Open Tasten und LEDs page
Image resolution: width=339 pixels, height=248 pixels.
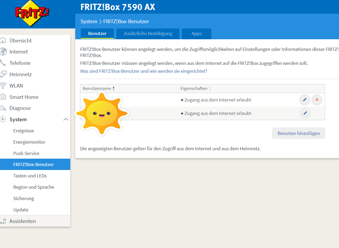click(x=30, y=176)
